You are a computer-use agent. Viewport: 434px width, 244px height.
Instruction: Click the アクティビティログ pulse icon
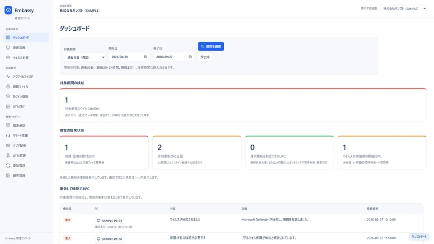click(x=8, y=76)
